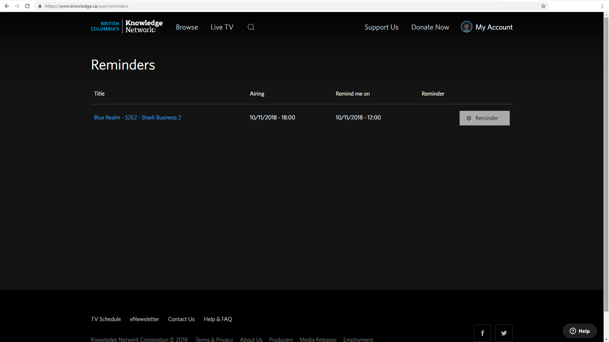The image size is (609, 342).
Task: Click the browser back arrow
Action: click(x=7, y=6)
